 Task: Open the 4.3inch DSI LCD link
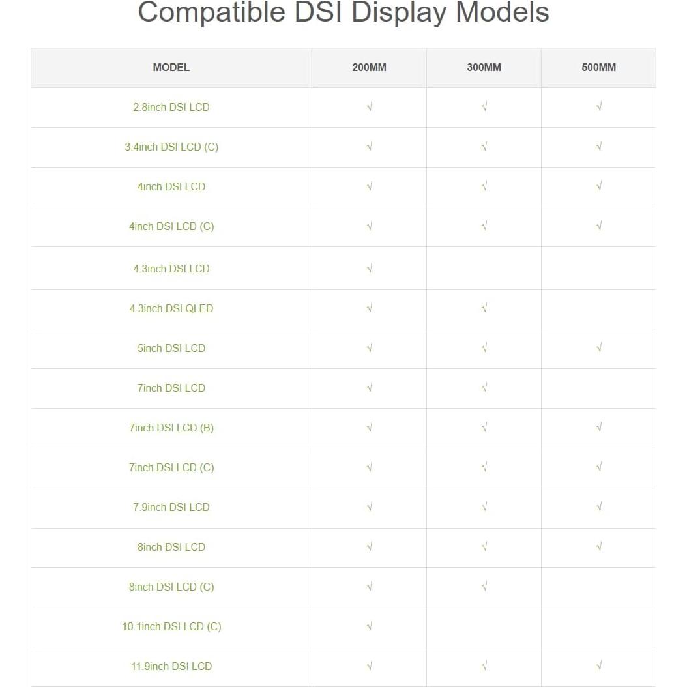pos(171,269)
